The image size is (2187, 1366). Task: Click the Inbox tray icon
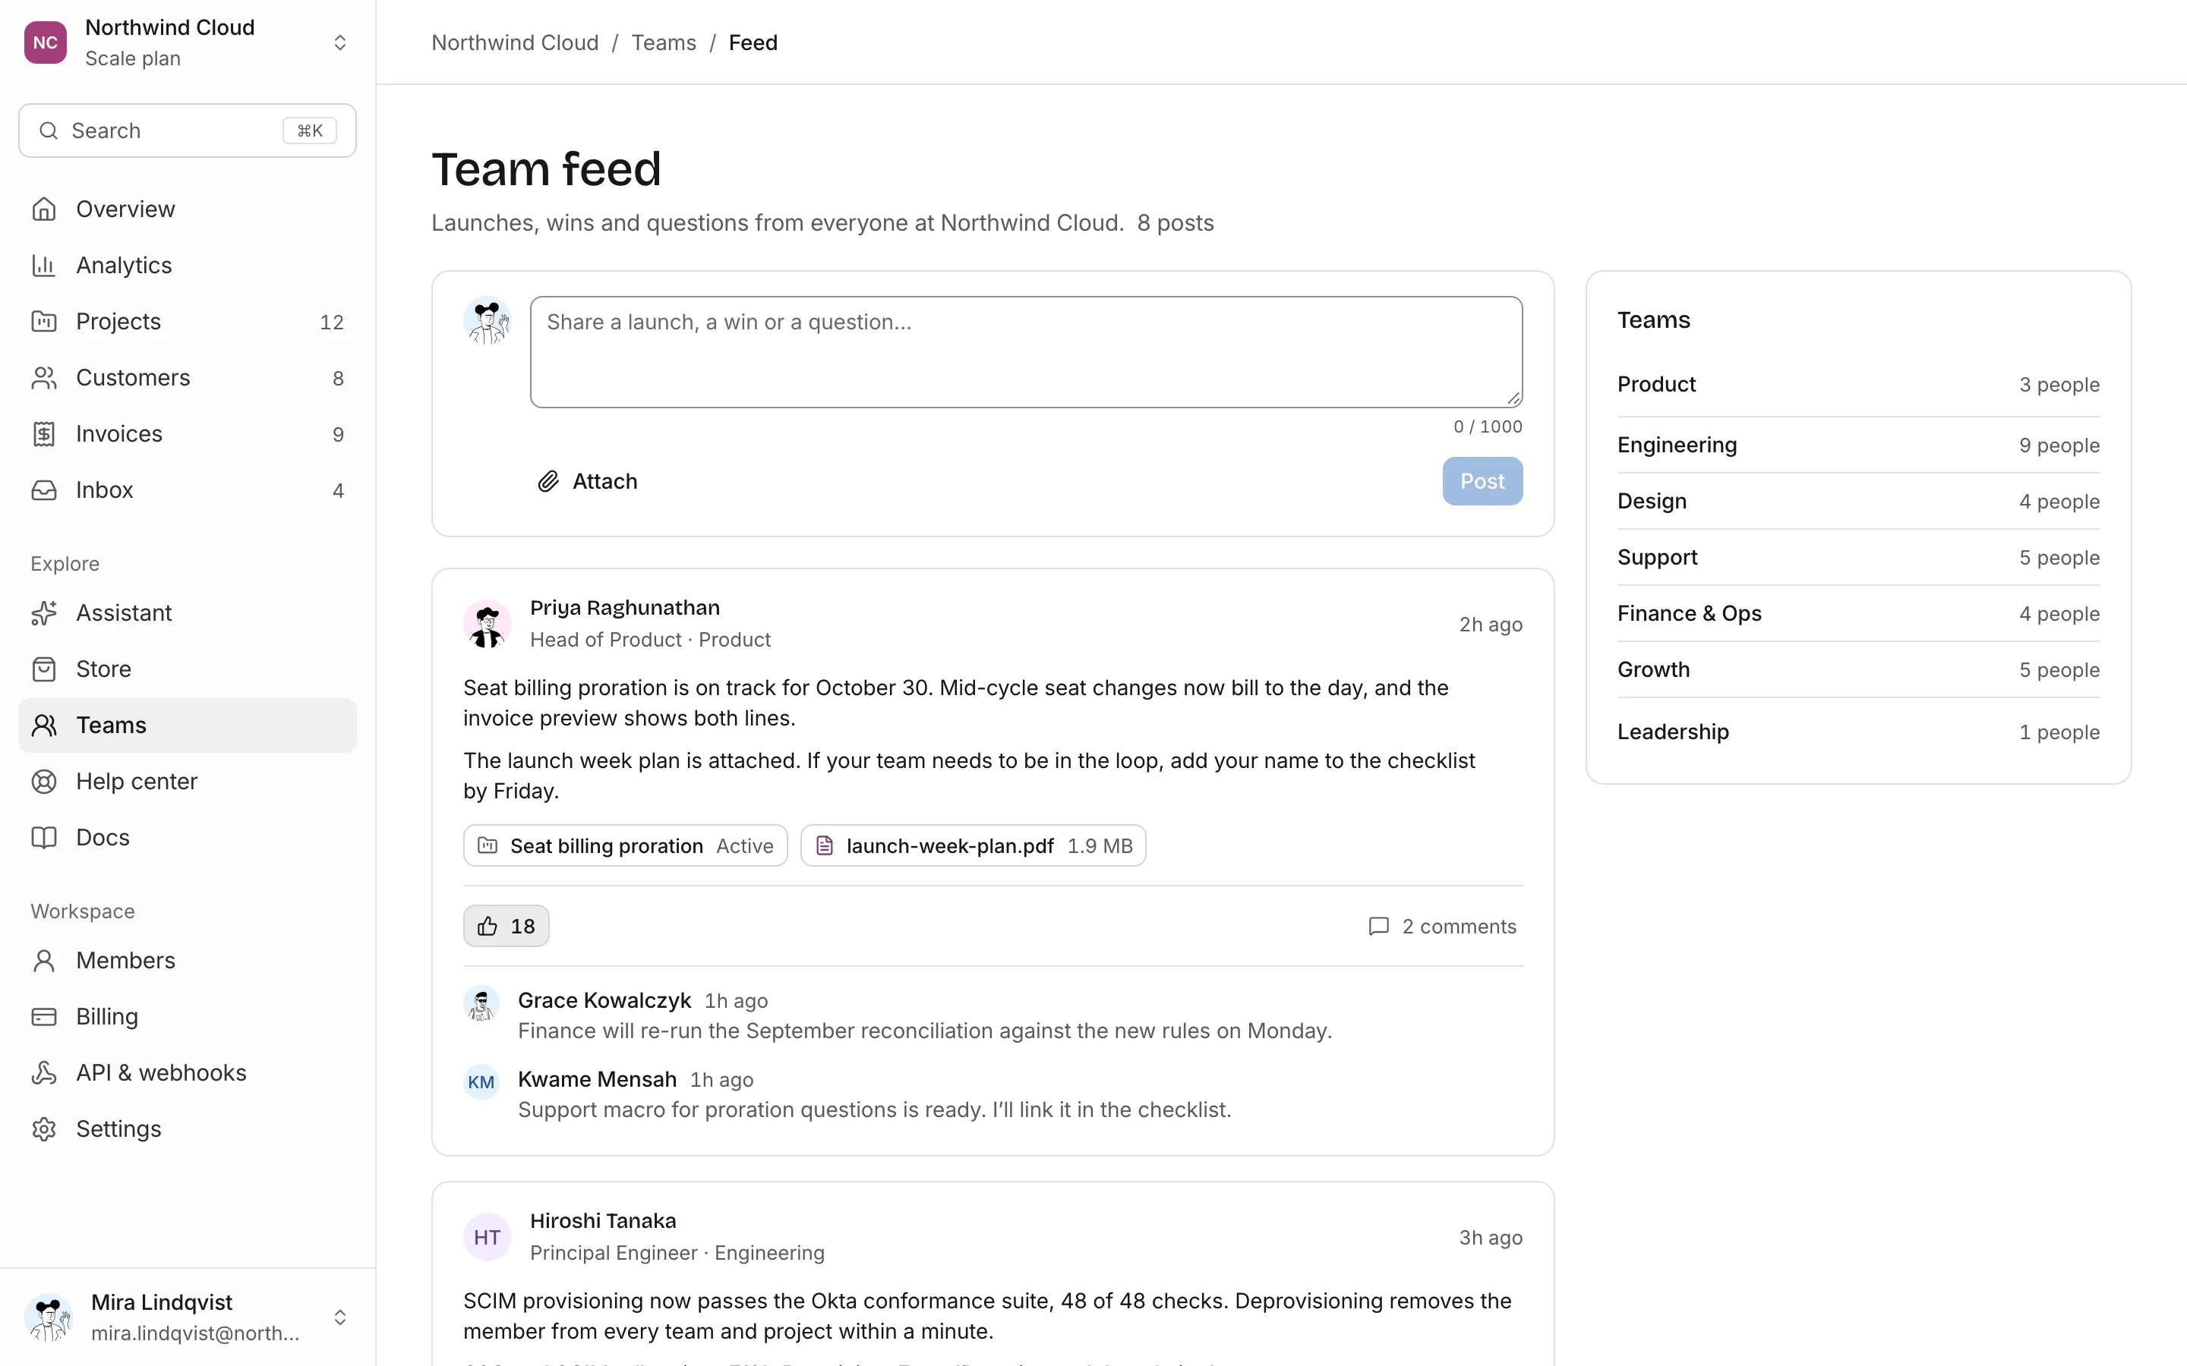(x=43, y=489)
